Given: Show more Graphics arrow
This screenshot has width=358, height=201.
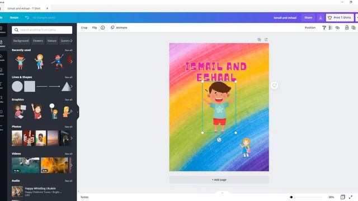Looking at the screenshot, I should point(71,111).
